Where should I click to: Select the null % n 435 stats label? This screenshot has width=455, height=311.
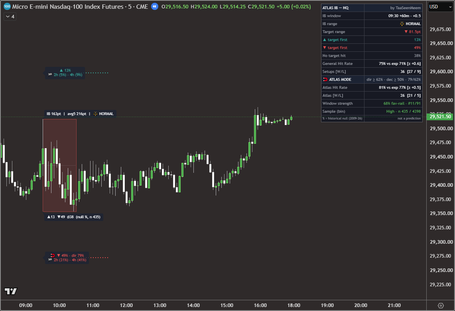tap(73, 217)
